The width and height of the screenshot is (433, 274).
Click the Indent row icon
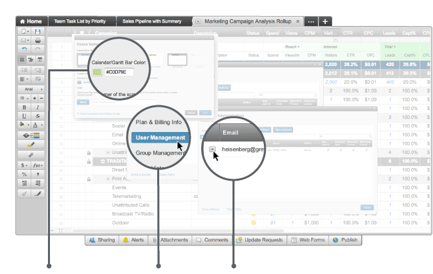coord(37,70)
